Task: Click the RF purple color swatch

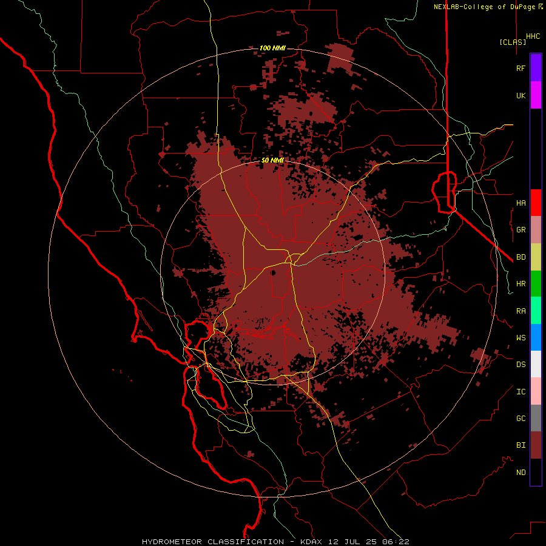Action: coord(536,68)
